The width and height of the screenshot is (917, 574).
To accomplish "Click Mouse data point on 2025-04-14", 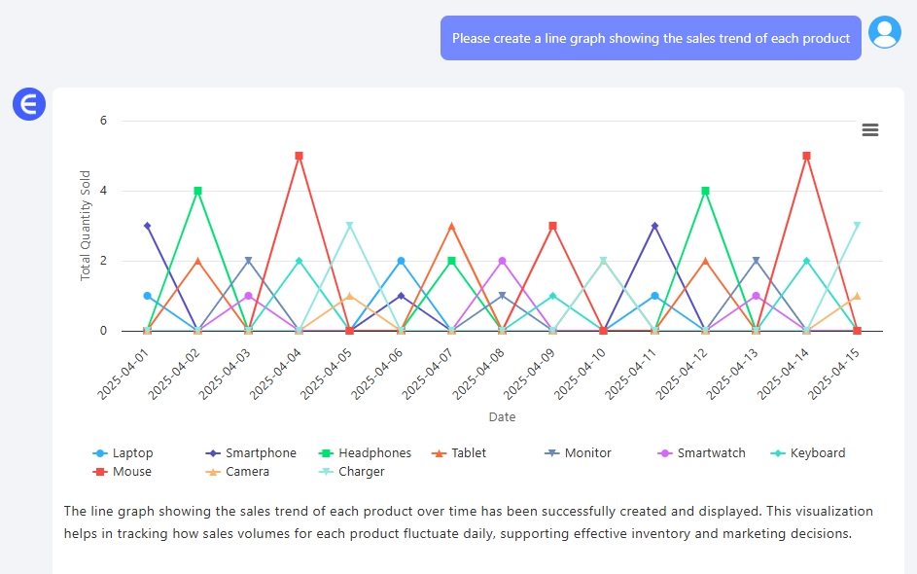I will 806,156.
